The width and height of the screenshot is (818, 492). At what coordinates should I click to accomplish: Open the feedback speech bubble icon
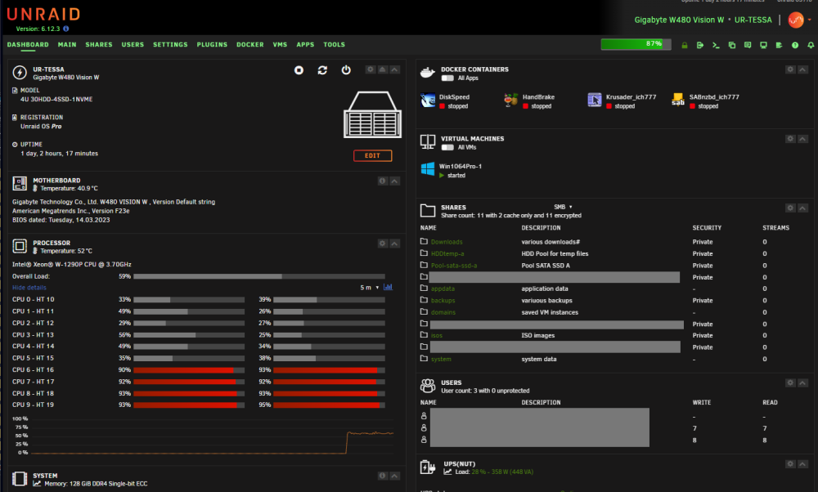pyautogui.click(x=748, y=45)
